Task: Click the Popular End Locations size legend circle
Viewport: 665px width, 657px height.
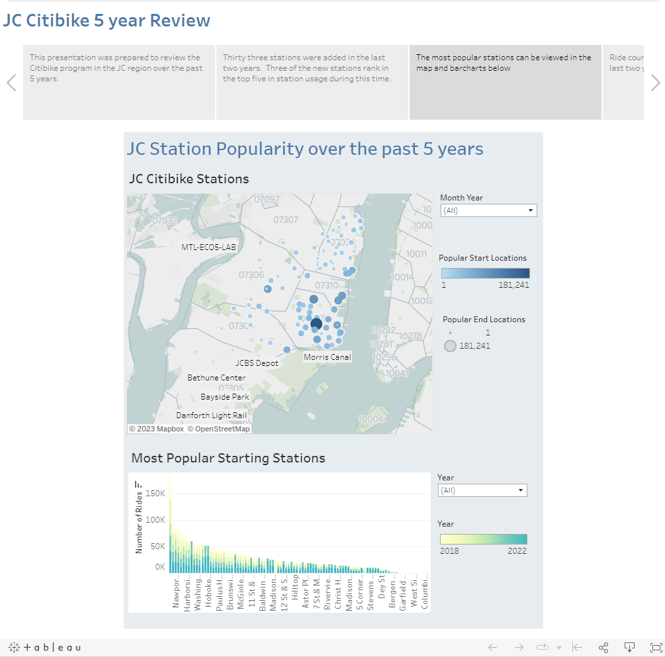Action: [450, 345]
